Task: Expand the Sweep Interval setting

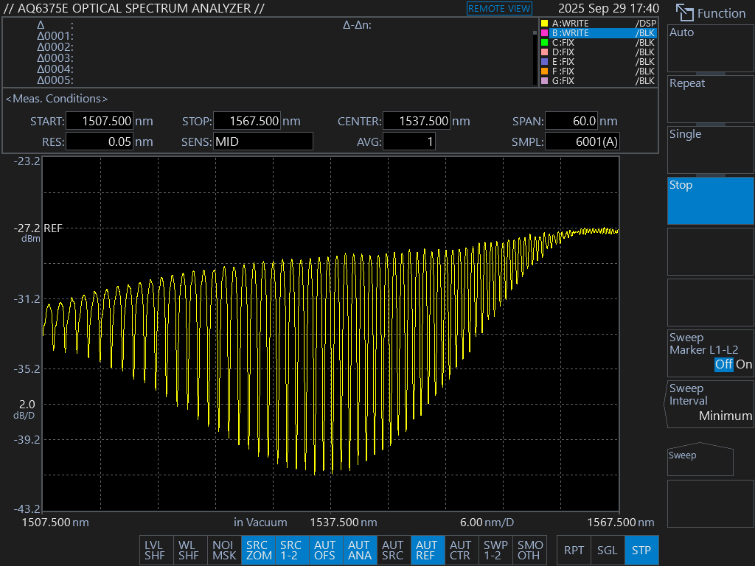Action: coord(710,402)
